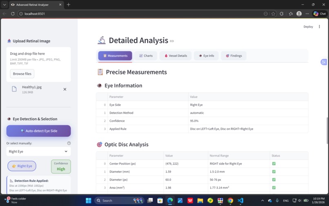The image size is (329, 206).
Task: Click the '95.0%' Confidence value cell
Action: click(x=248, y=121)
